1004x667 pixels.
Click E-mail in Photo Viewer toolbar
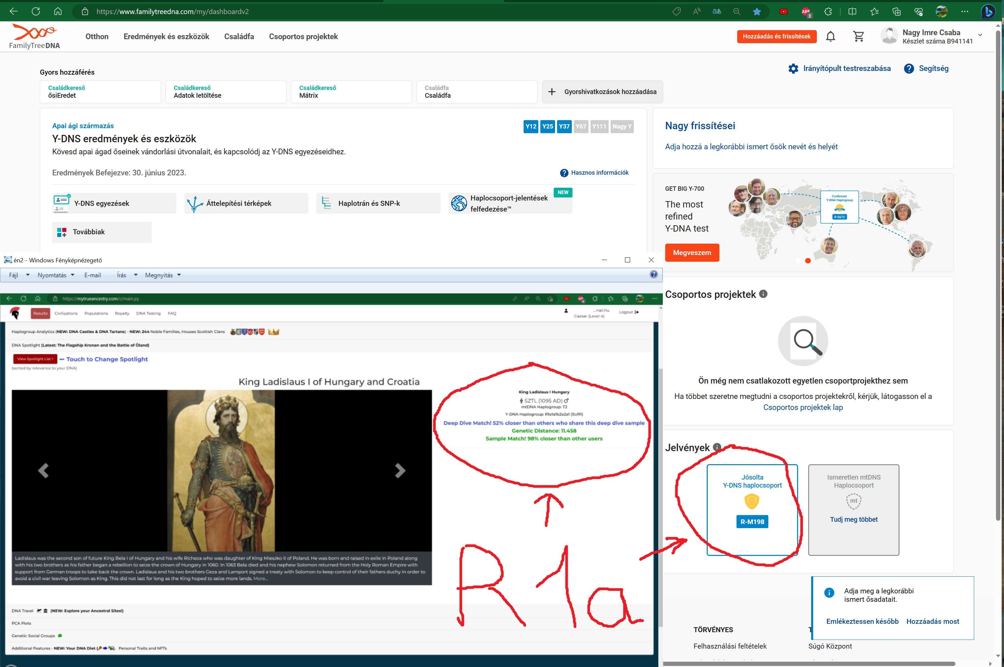pos(92,275)
